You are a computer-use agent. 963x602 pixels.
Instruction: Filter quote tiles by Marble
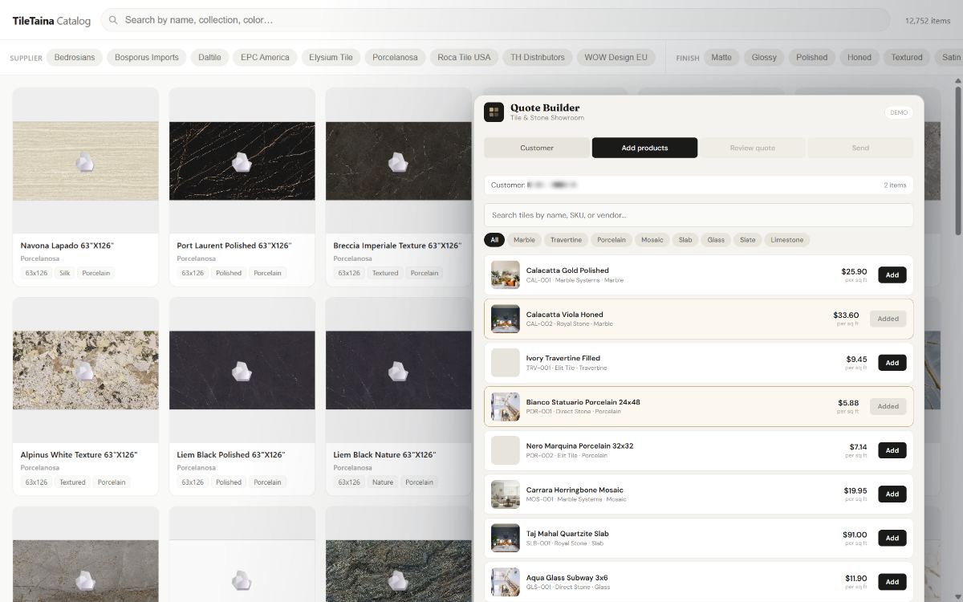524,240
